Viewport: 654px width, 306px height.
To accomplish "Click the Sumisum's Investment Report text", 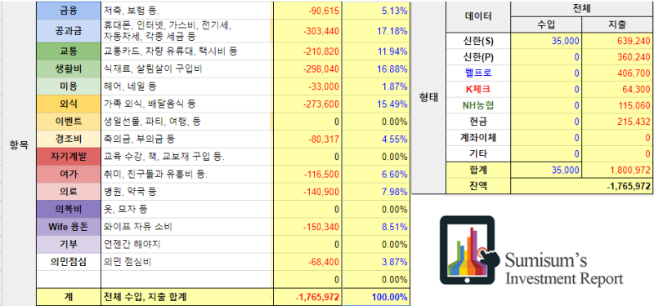I will (x=564, y=269).
